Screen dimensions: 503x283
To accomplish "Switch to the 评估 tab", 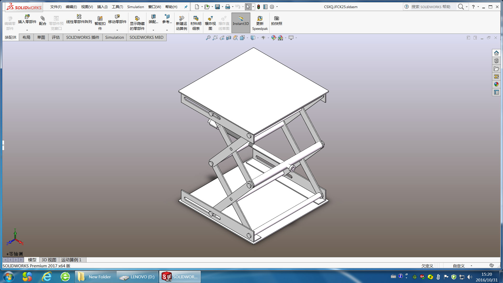I will [x=56, y=37].
